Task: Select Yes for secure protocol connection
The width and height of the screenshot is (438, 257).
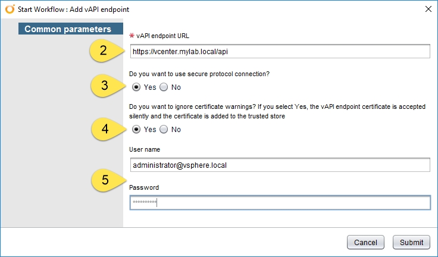Action: [x=136, y=87]
